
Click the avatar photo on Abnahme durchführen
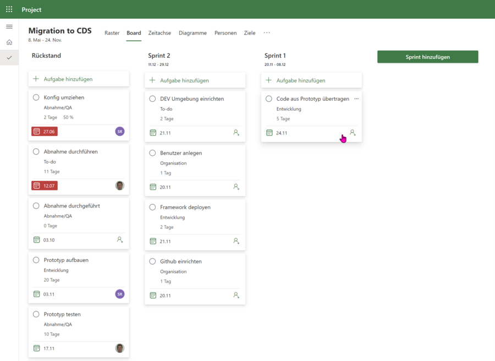click(119, 185)
